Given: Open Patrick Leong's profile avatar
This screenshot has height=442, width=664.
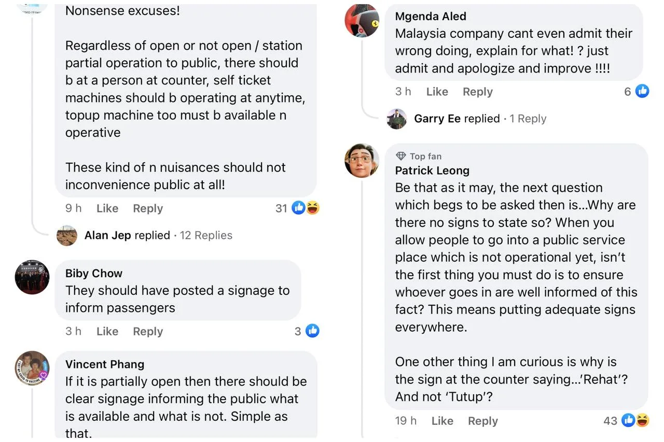Looking at the screenshot, I should [362, 160].
